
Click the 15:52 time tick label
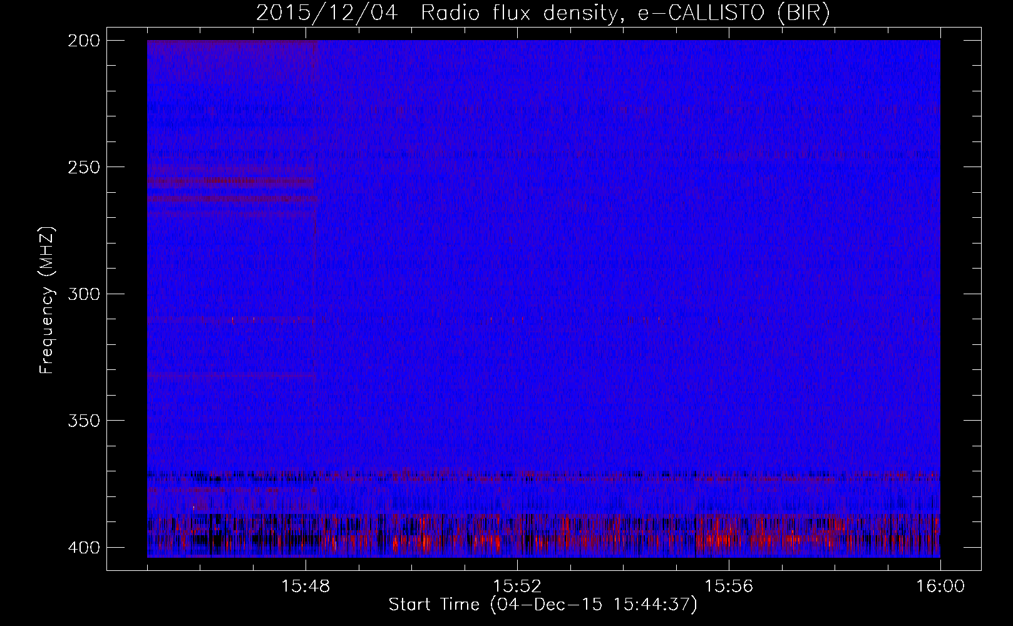[x=517, y=587]
